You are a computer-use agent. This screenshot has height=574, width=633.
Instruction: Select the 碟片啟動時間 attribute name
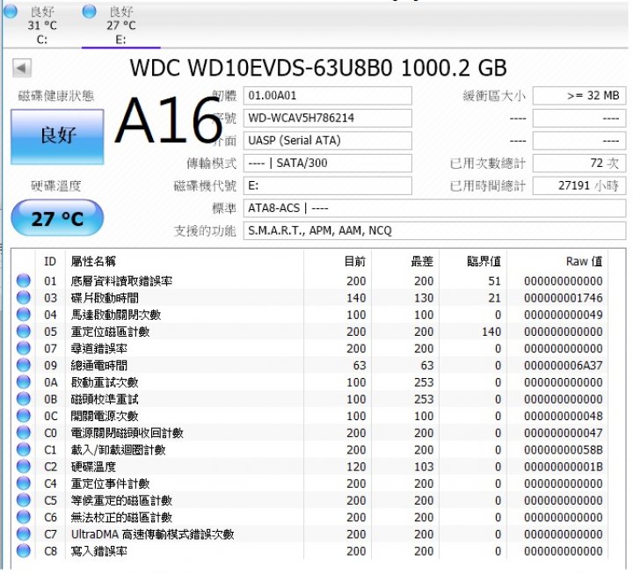coord(105,298)
